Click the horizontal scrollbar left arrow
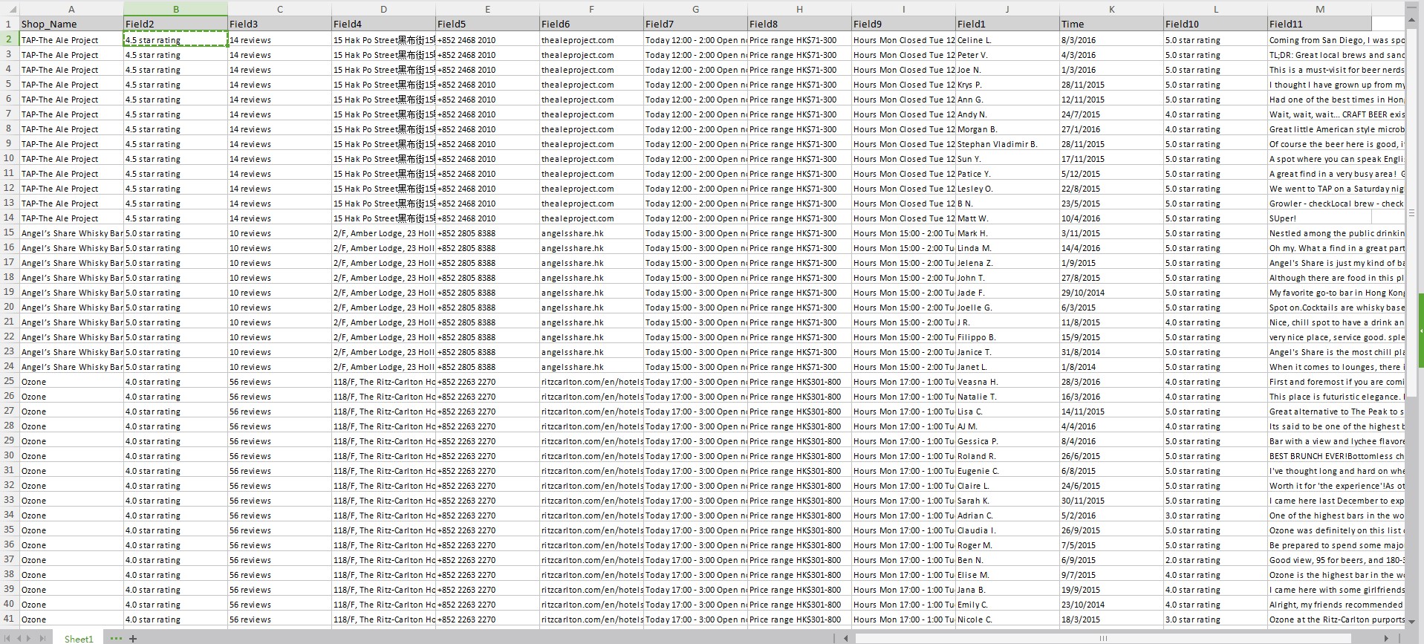Image resolution: width=1424 pixels, height=644 pixels. 845,638
